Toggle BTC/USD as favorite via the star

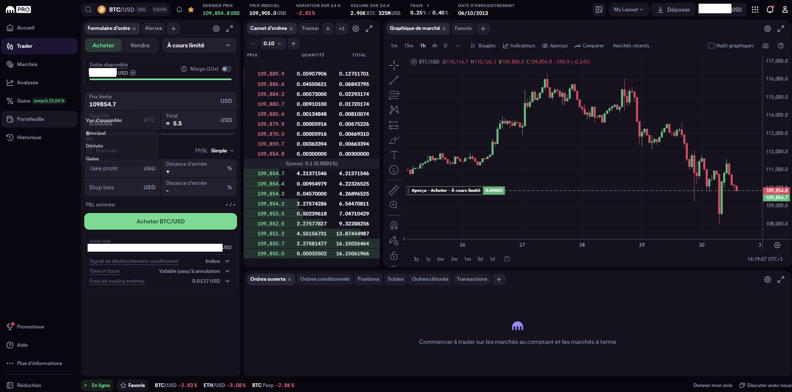pyautogui.click(x=191, y=9)
